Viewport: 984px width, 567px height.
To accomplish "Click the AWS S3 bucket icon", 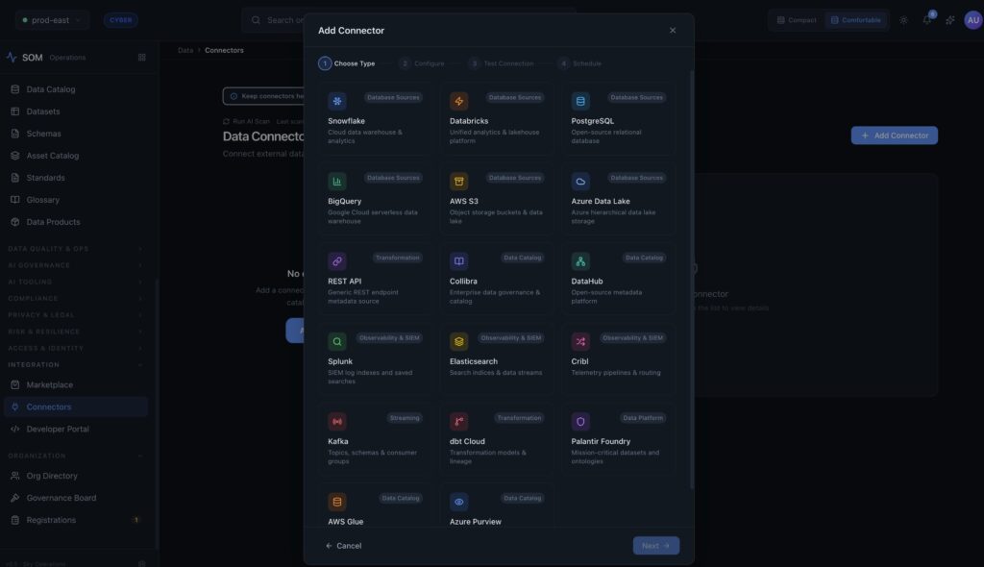I will [459, 181].
